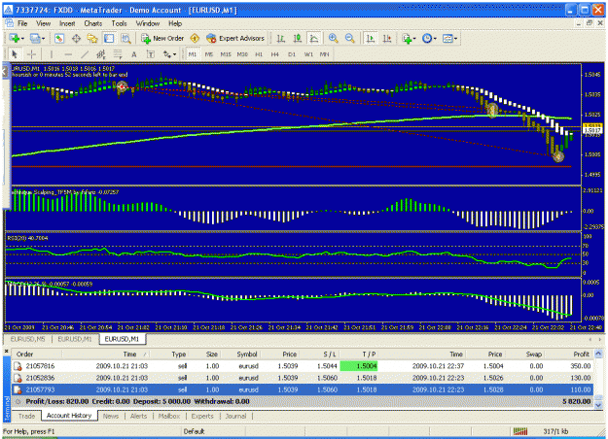608x439 pixels.
Task: Click the Default profile in status bar
Action: [194, 431]
